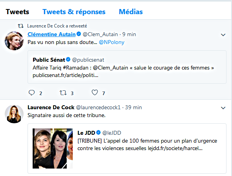Screen dimensions: 232x176
Task: Open Laurence De Cock's avatar
Action: 14,114
